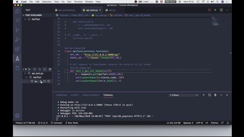The width and height of the screenshot is (244, 137).
Task: Close the terminal panel
Action: [x=227, y=95]
